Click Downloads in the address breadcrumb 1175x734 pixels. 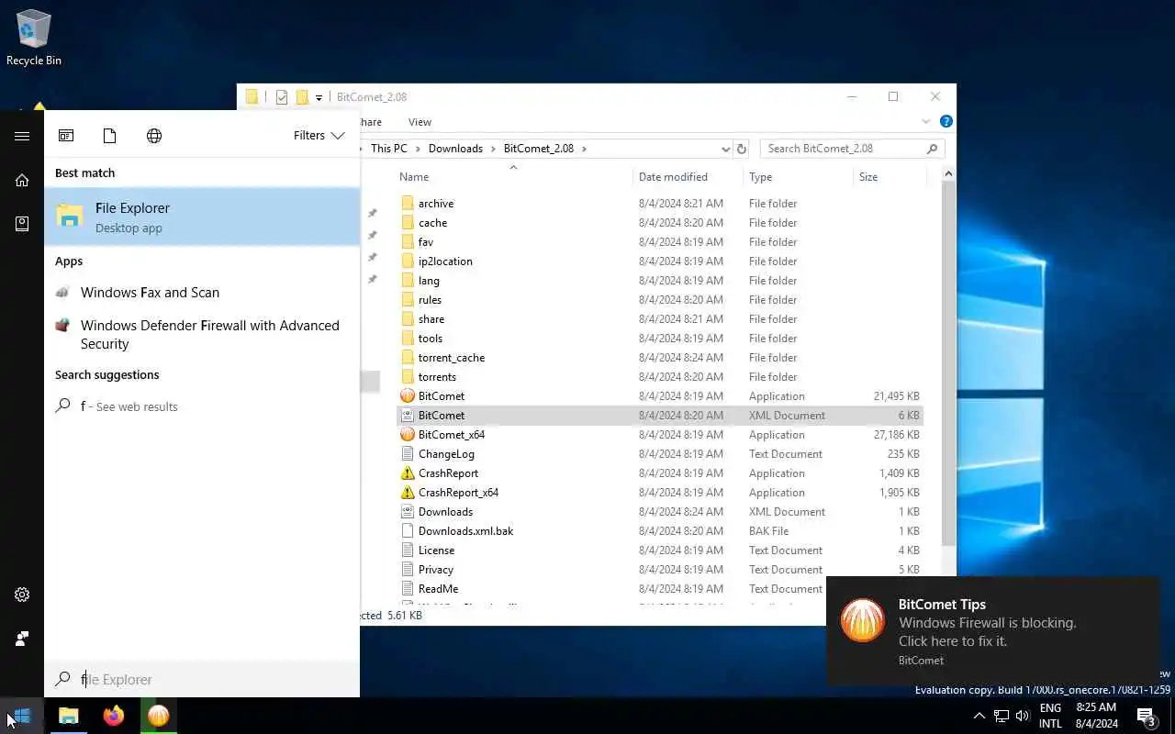[x=455, y=149]
